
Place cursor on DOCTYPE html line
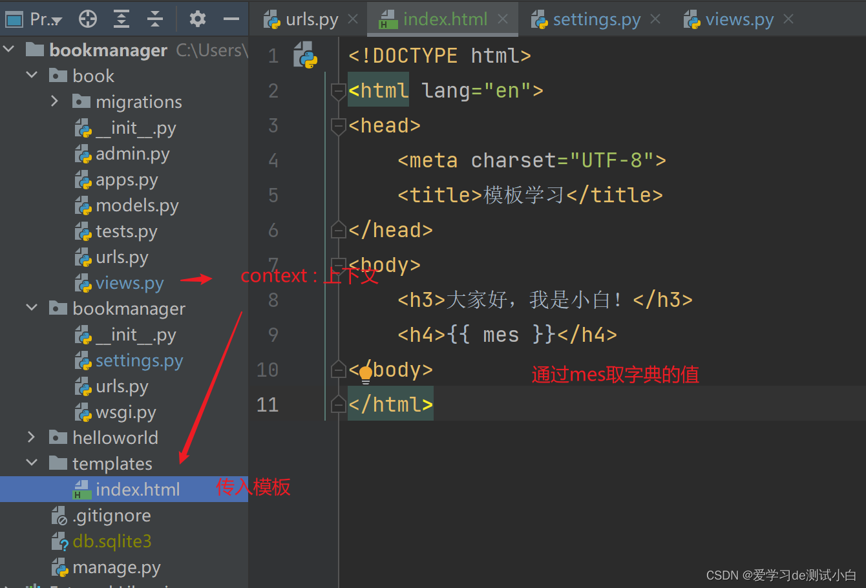point(440,56)
